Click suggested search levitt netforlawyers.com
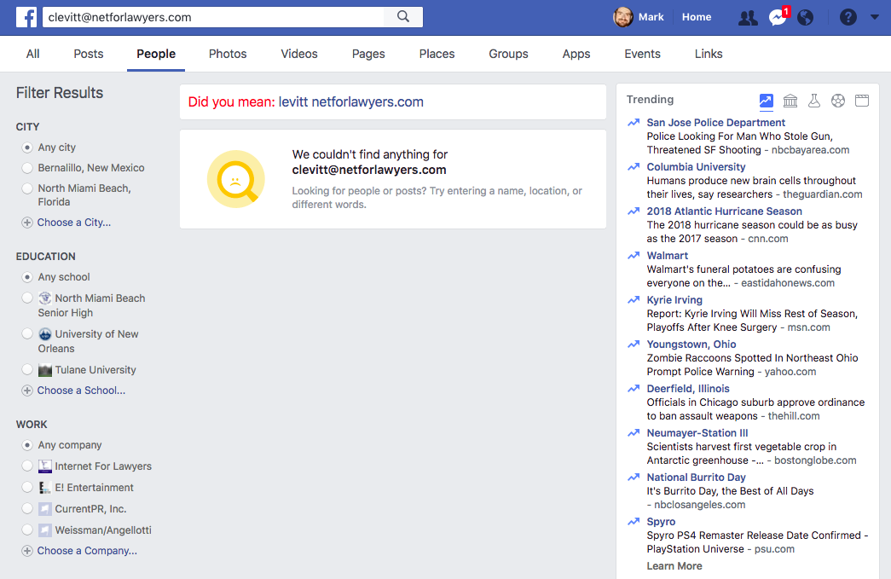This screenshot has height=579, width=891. click(x=350, y=101)
